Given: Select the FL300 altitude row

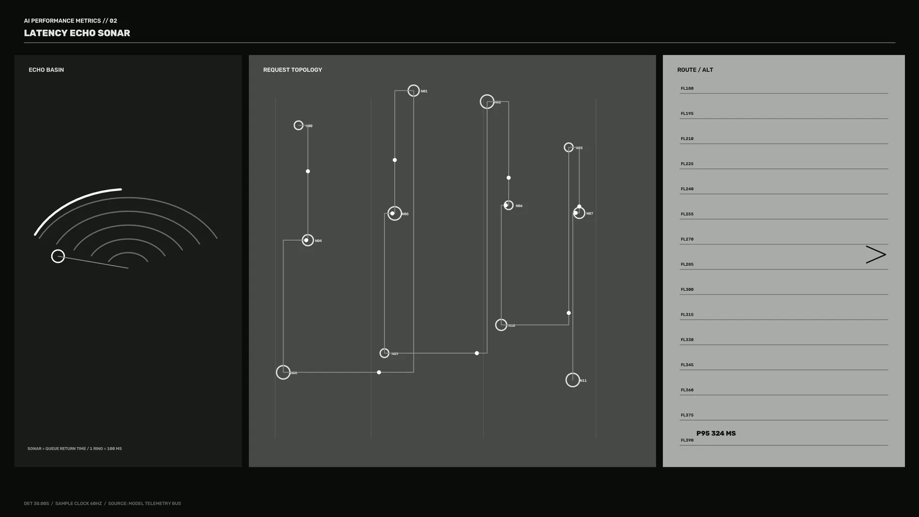Looking at the screenshot, I should [x=784, y=291].
